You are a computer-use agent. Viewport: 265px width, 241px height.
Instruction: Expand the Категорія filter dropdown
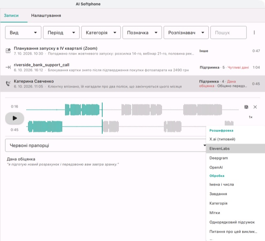(x=101, y=32)
